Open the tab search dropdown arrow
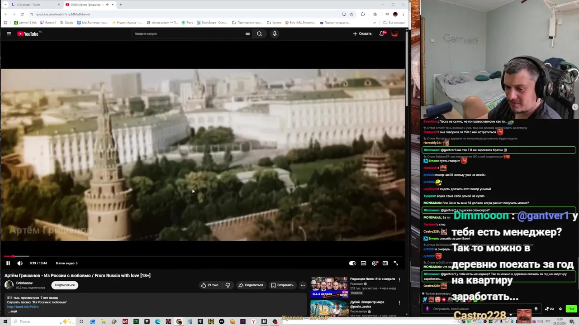This screenshot has width=579, height=326. pyautogui.click(x=5, y=5)
